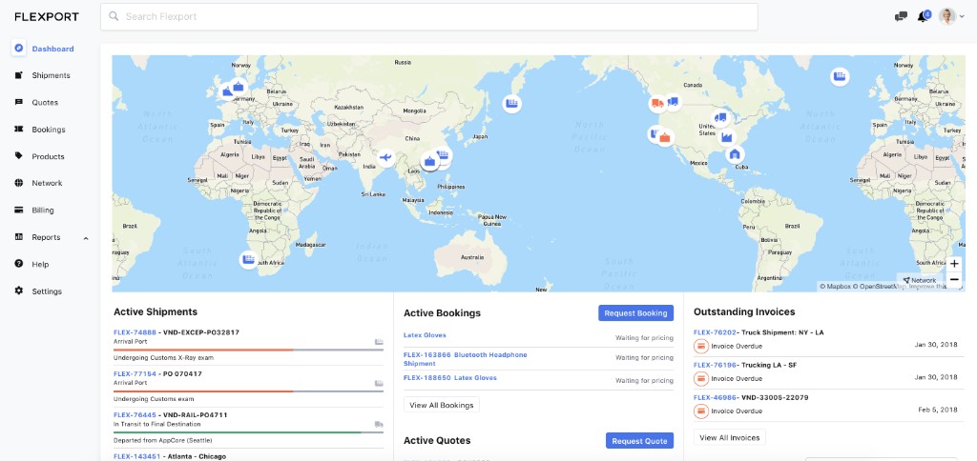This screenshot has width=977, height=461.
Task: Click truck mode icon in FLEX-76445 row
Action: click(x=379, y=424)
